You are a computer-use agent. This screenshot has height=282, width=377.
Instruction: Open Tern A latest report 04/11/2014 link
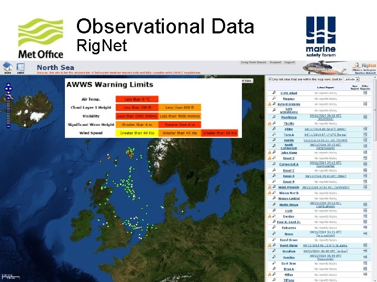pos(325,135)
